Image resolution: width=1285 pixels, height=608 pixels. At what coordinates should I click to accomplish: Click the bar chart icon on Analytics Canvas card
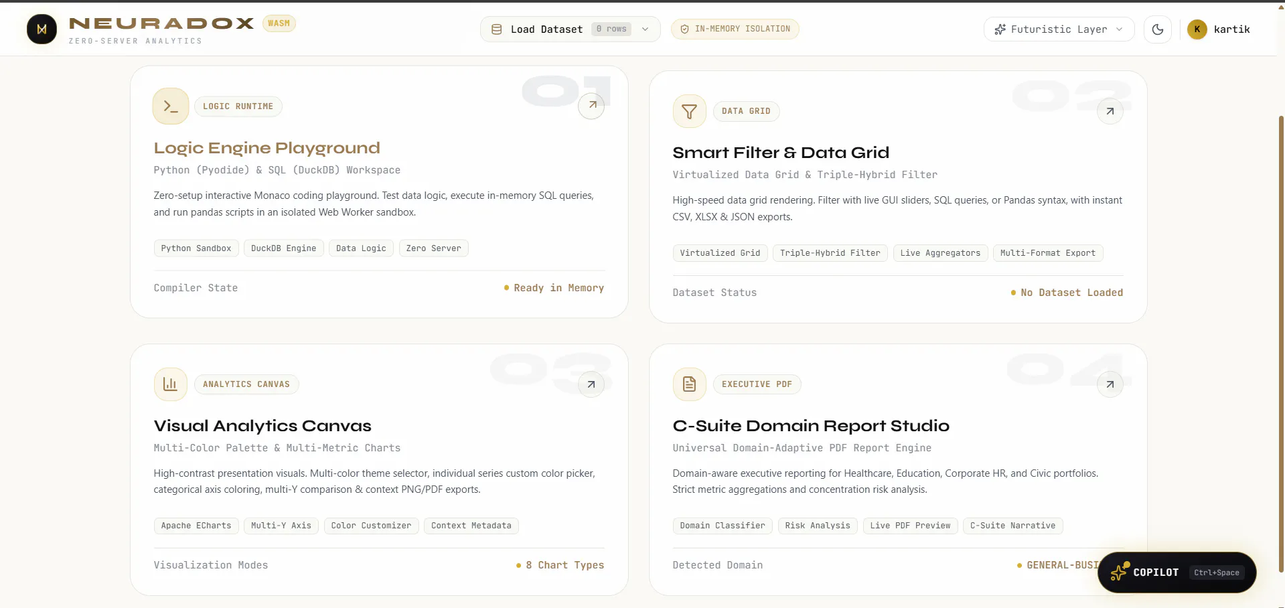tap(171, 384)
